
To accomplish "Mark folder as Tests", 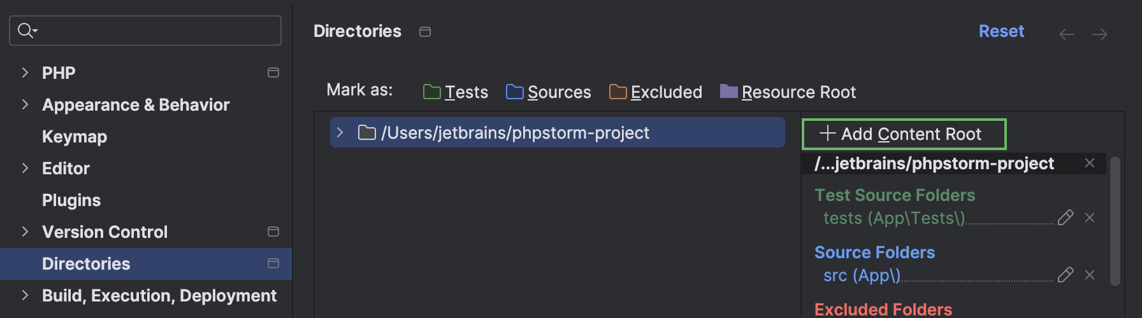I will (456, 92).
